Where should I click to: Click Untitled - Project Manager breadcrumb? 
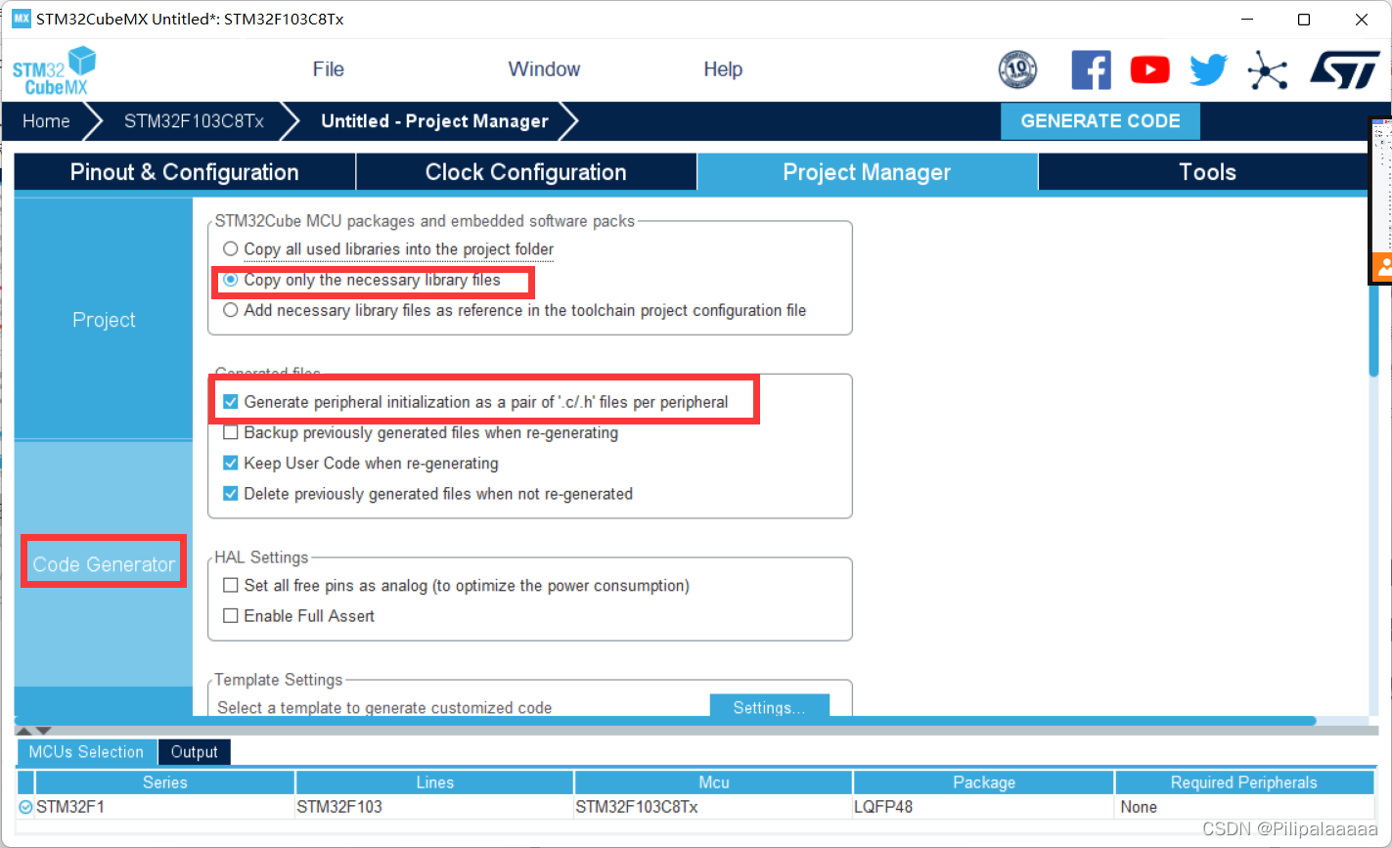(x=434, y=121)
